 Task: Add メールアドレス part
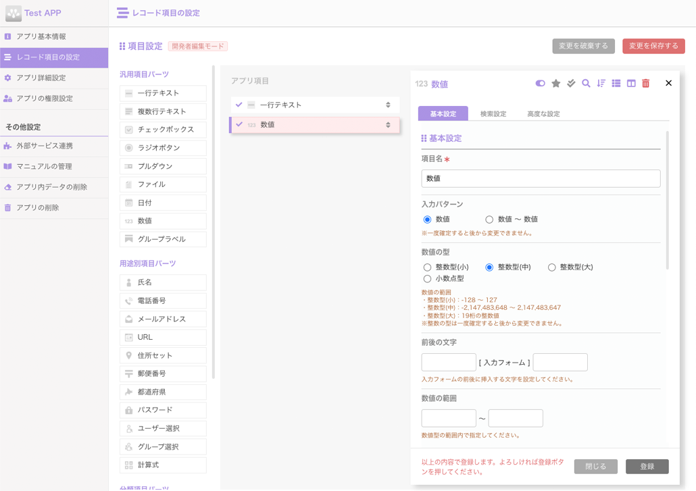(x=163, y=319)
